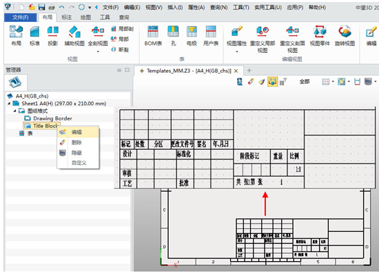Toggle the highlighted filter button in view toolbar
The image size is (379, 275).
pos(272,82)
